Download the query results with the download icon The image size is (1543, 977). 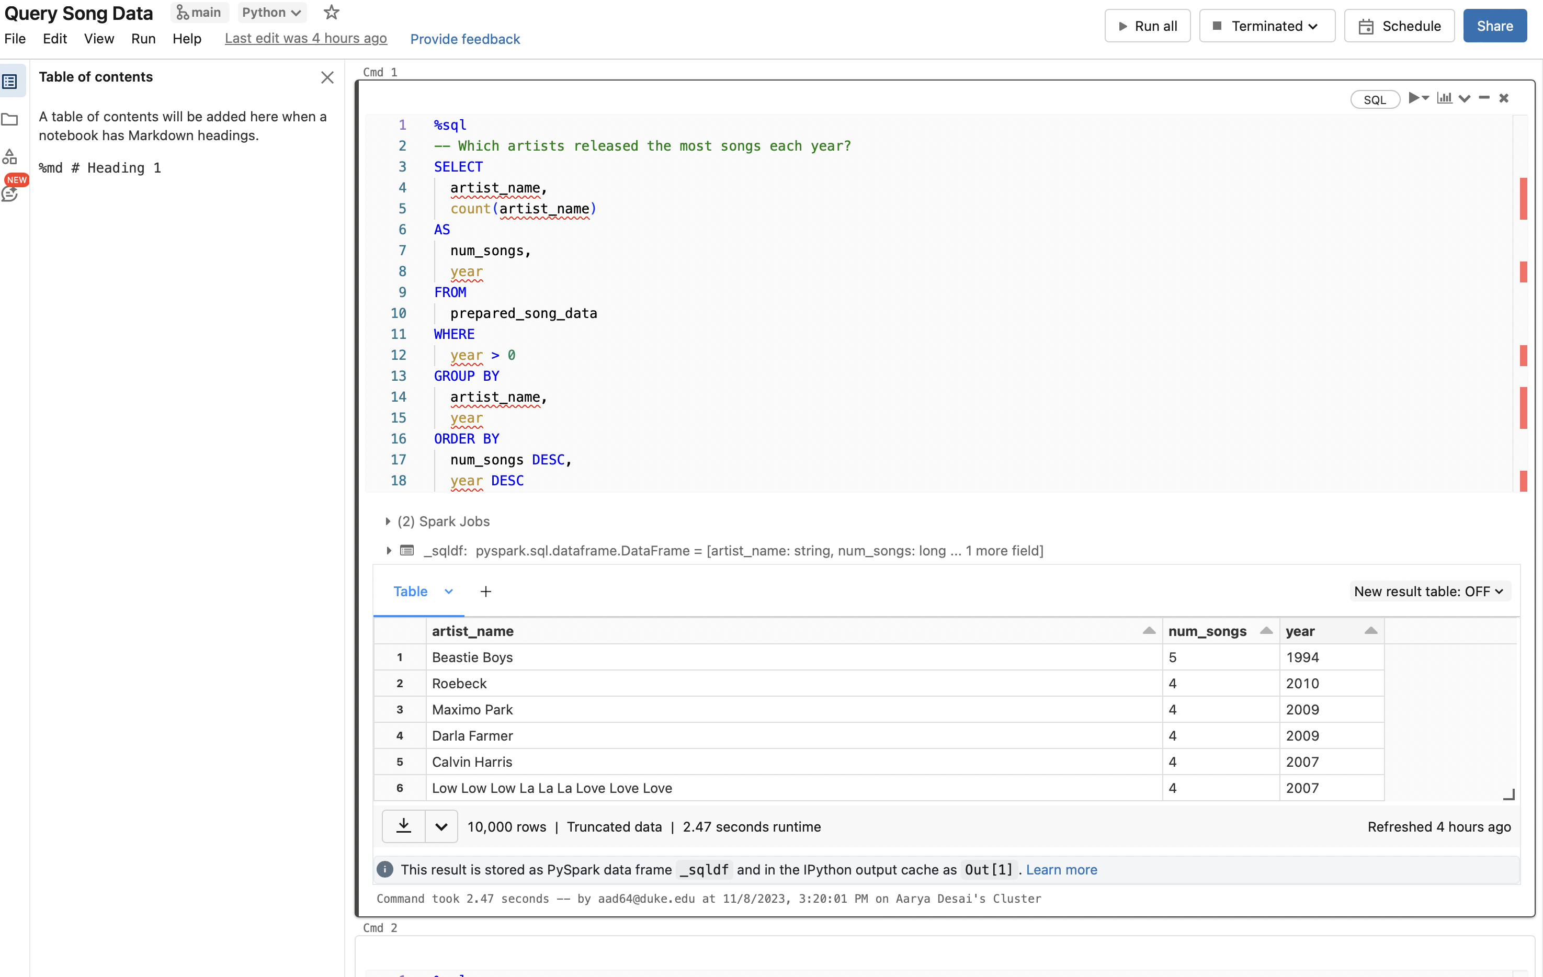pos(404,826)
